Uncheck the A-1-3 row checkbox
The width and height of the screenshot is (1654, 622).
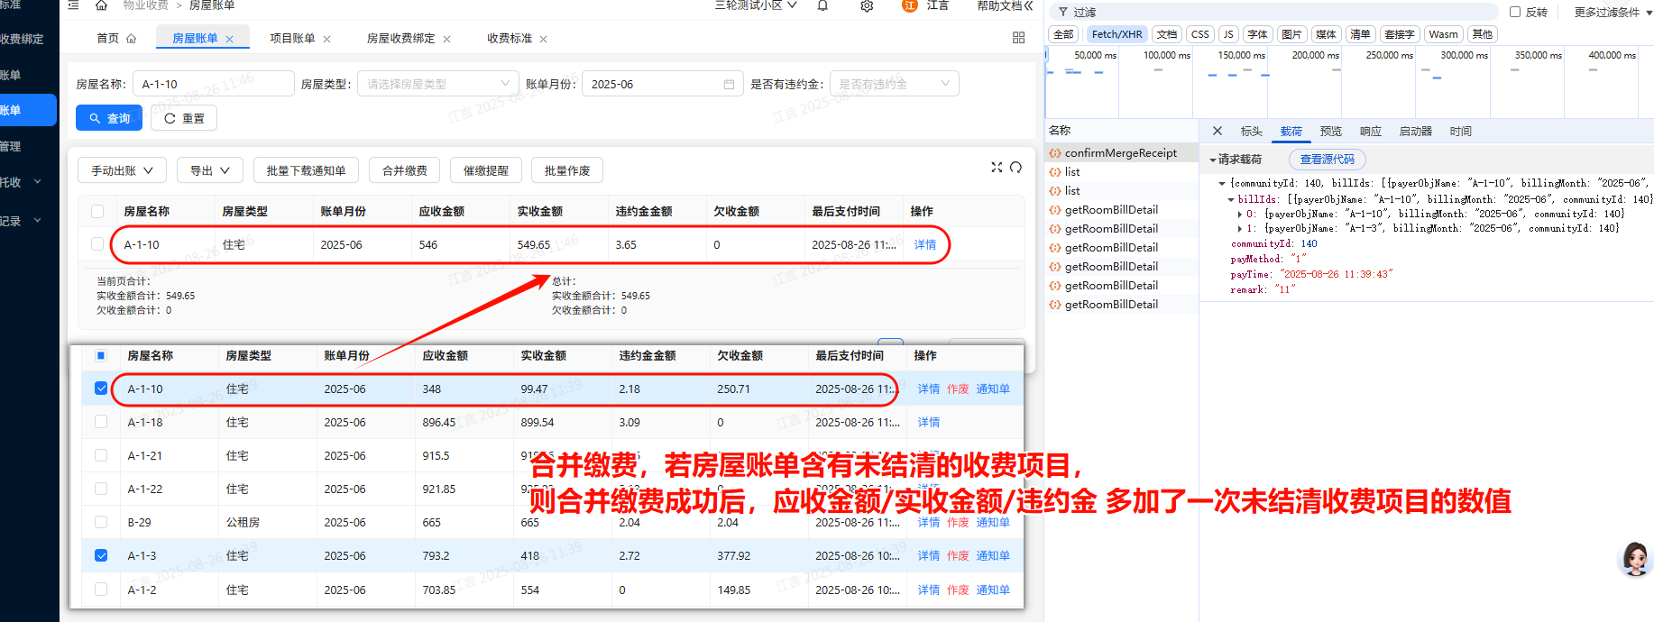(101, 555)
